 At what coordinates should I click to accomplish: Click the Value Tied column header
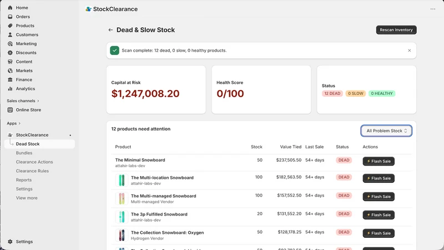[x=290, y=147]
